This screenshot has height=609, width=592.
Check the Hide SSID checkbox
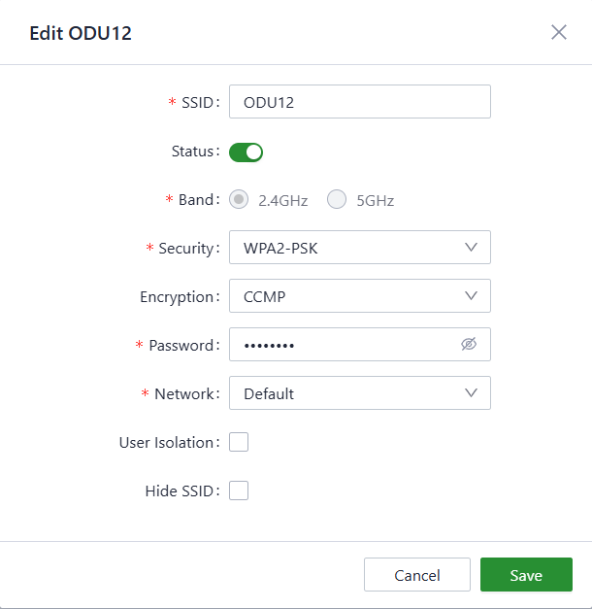[x=239, y=491]
